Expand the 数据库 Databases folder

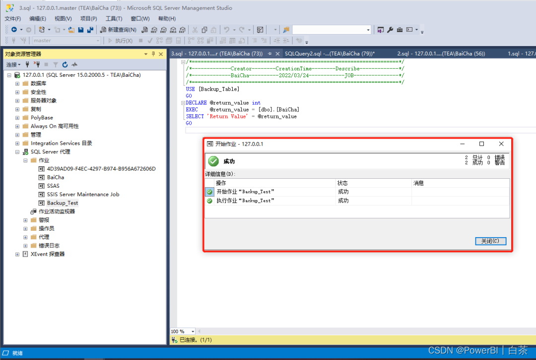[x=17, y=84]
